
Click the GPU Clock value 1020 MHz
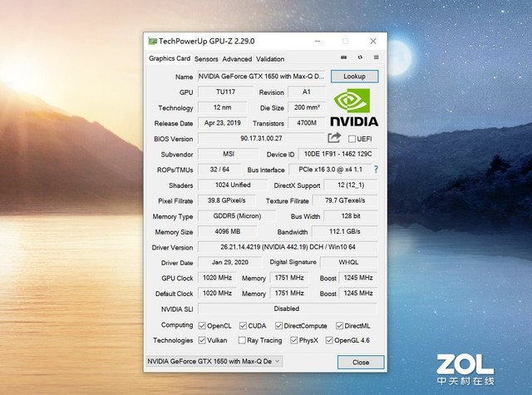click(x=217, y=278)
